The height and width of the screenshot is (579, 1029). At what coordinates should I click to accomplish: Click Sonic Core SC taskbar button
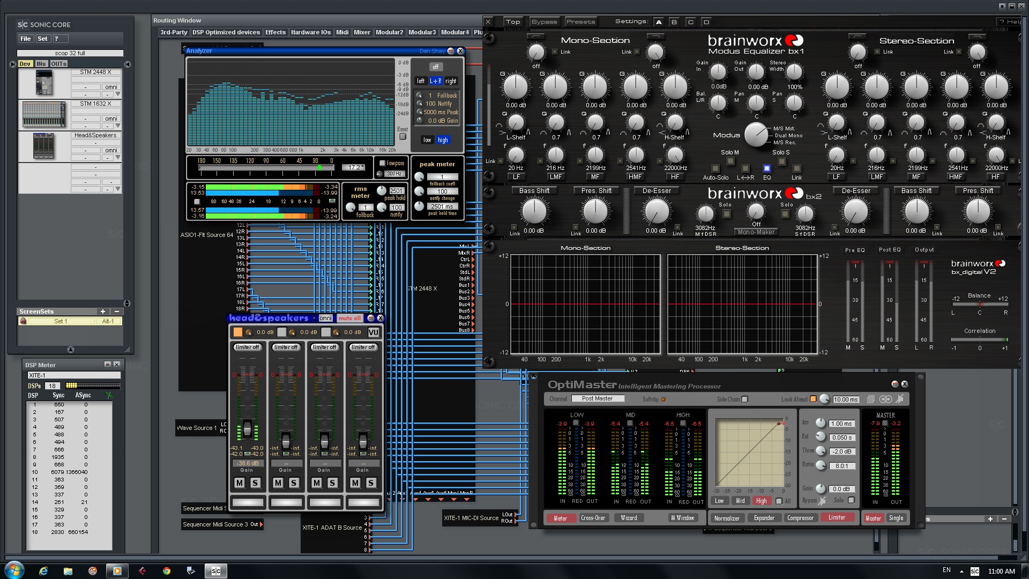(x=216, y=571)
